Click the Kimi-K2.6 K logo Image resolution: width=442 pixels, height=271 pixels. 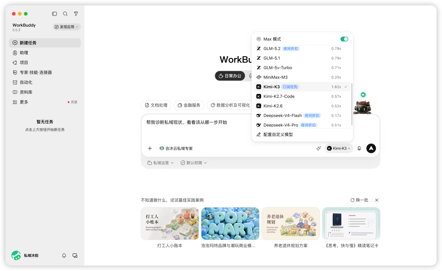tap(259, 106)
